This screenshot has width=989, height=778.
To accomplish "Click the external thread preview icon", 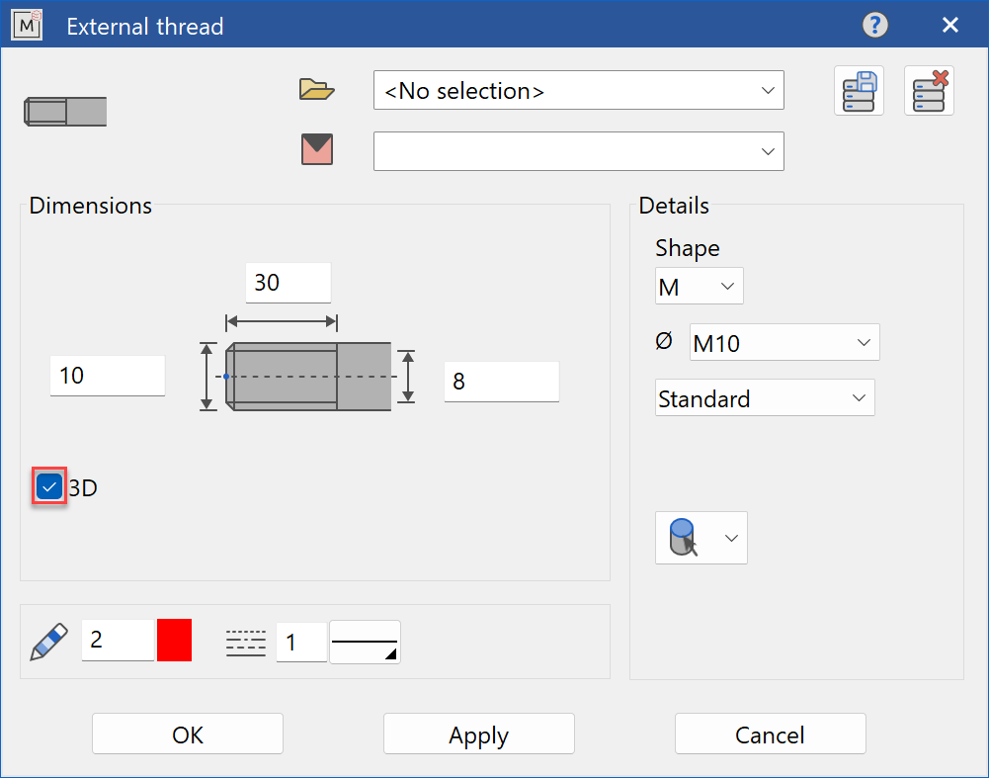I will (x=65, y=112).
